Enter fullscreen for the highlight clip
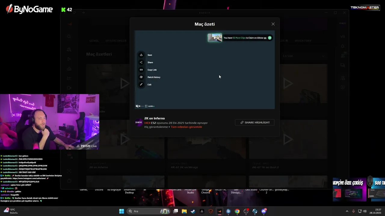The height and width of the screenshot is (216, 385). click(146, 106)
